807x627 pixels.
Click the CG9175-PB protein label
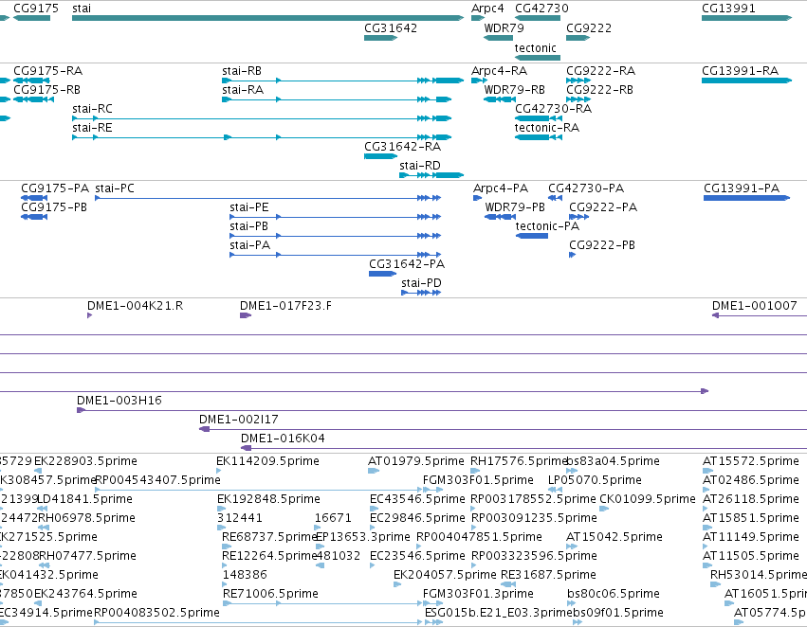pos(54,207)
